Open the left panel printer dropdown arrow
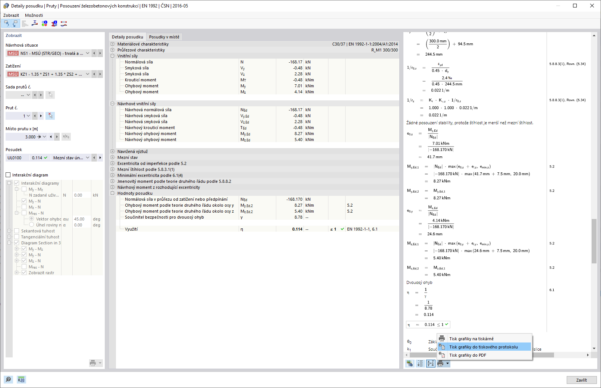The height and width of the screenshot is (388, 601). pos(100,363)
